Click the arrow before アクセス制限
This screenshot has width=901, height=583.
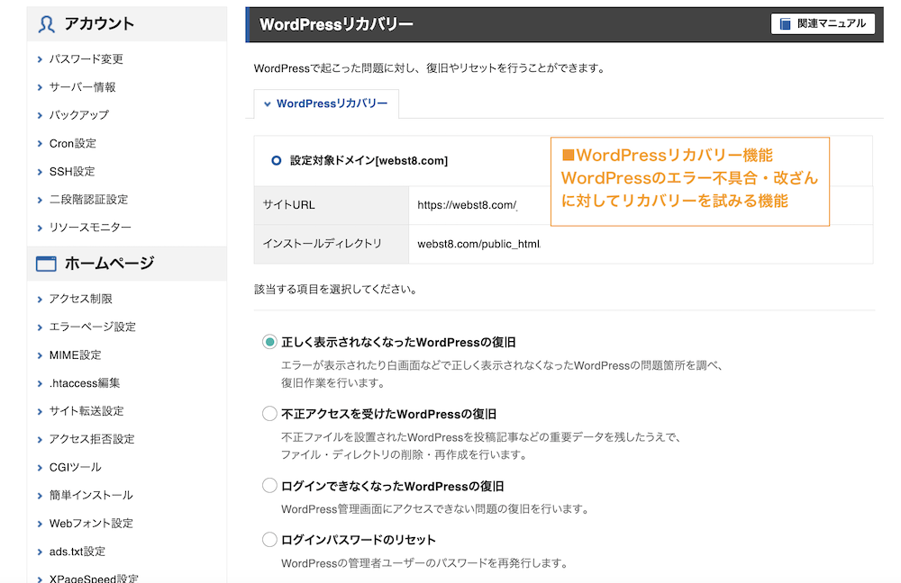40,299
